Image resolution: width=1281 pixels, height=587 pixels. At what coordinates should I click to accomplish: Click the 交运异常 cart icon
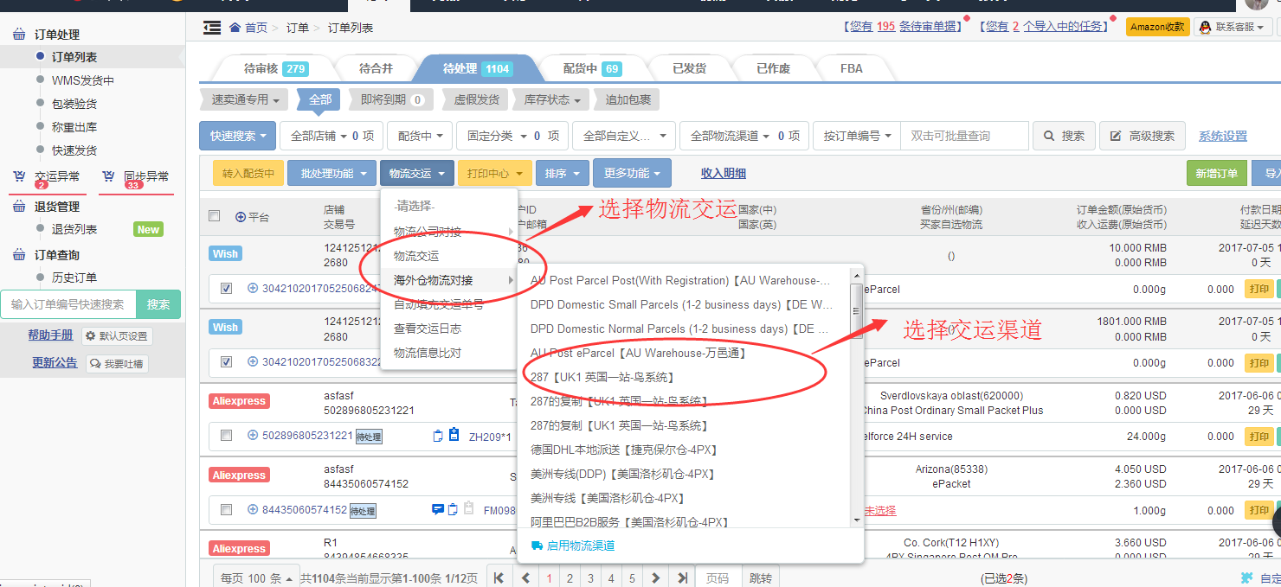point(19,176)
